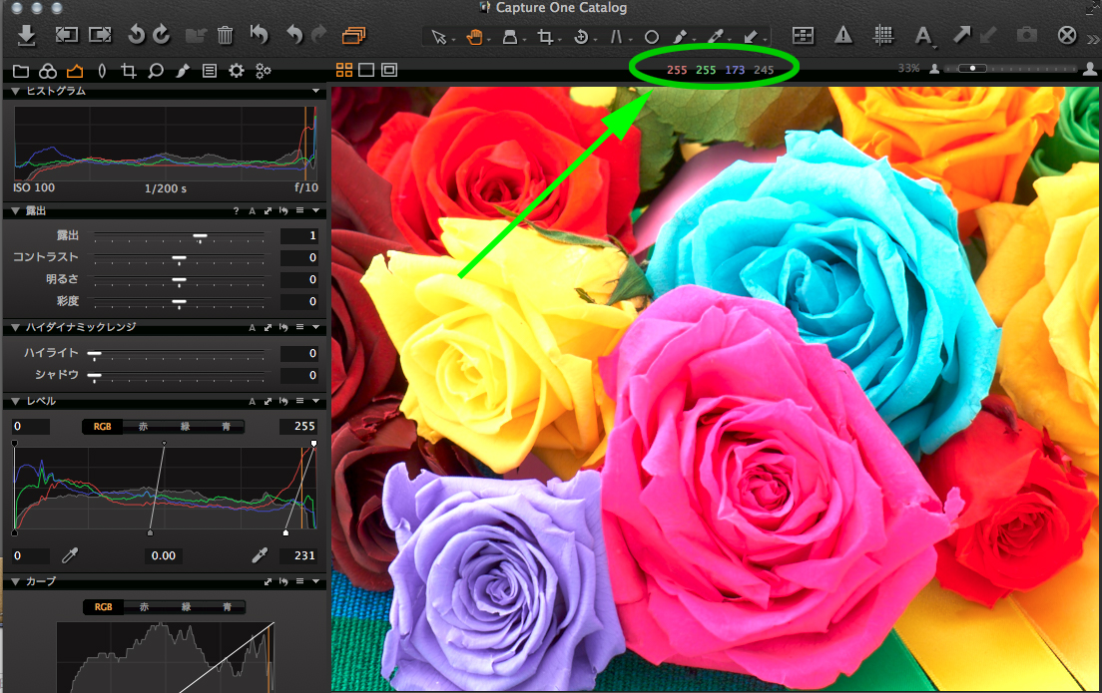Pick shadow point with left Levels eyedropper
The image size is (1102, 693).
pos(71,555)
